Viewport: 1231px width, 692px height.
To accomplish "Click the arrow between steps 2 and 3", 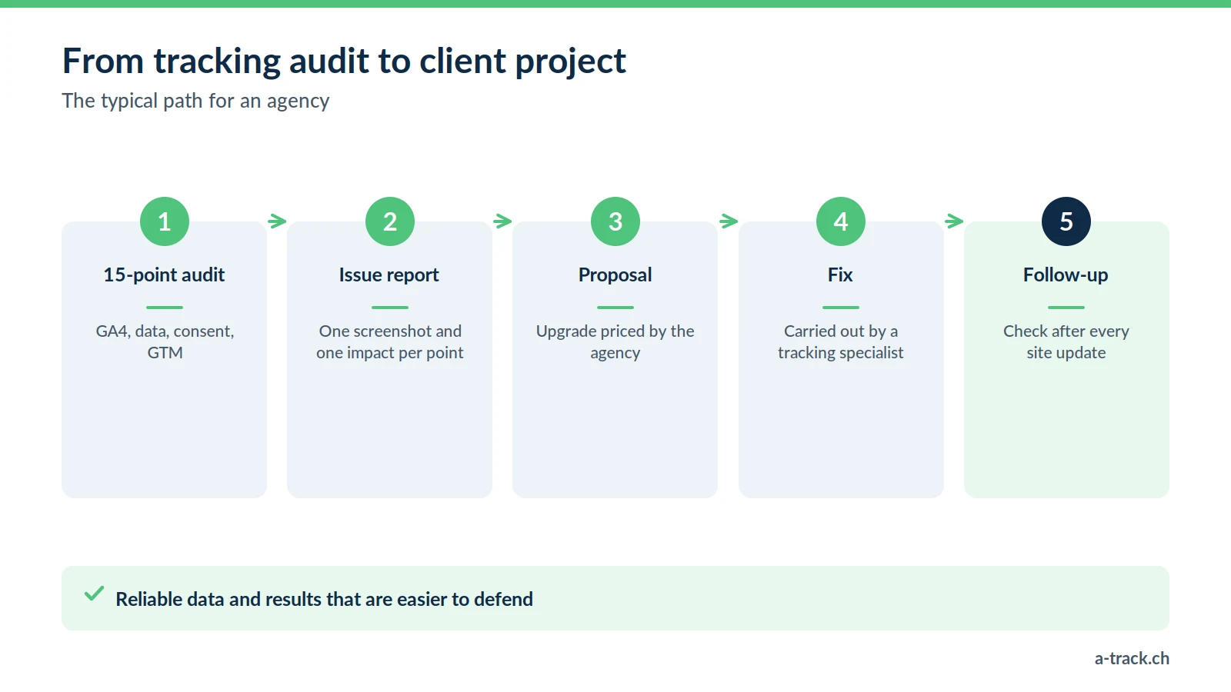I will [502, 221].
